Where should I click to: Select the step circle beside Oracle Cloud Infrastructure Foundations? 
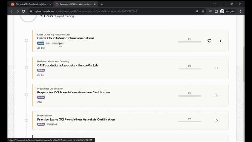pos(26,41)
